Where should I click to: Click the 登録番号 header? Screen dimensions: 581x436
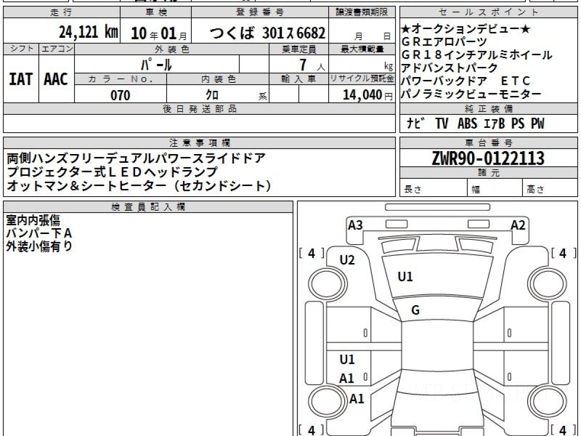click(x=260, y=13)
